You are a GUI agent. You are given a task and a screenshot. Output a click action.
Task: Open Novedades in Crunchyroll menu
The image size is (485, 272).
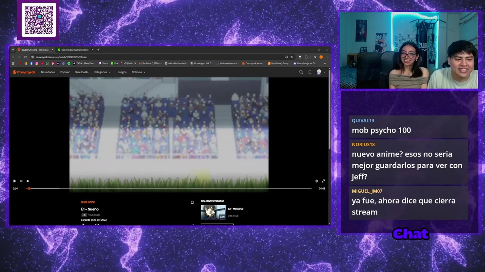[48, 72]
